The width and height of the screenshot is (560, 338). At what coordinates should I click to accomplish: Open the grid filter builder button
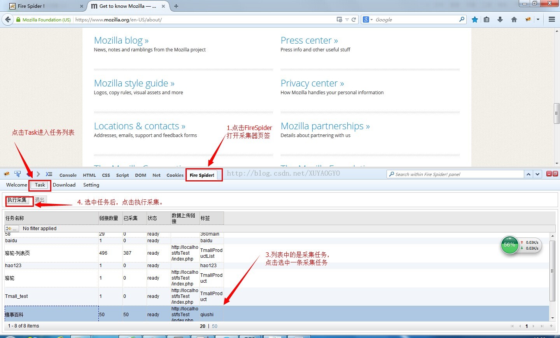11,229
